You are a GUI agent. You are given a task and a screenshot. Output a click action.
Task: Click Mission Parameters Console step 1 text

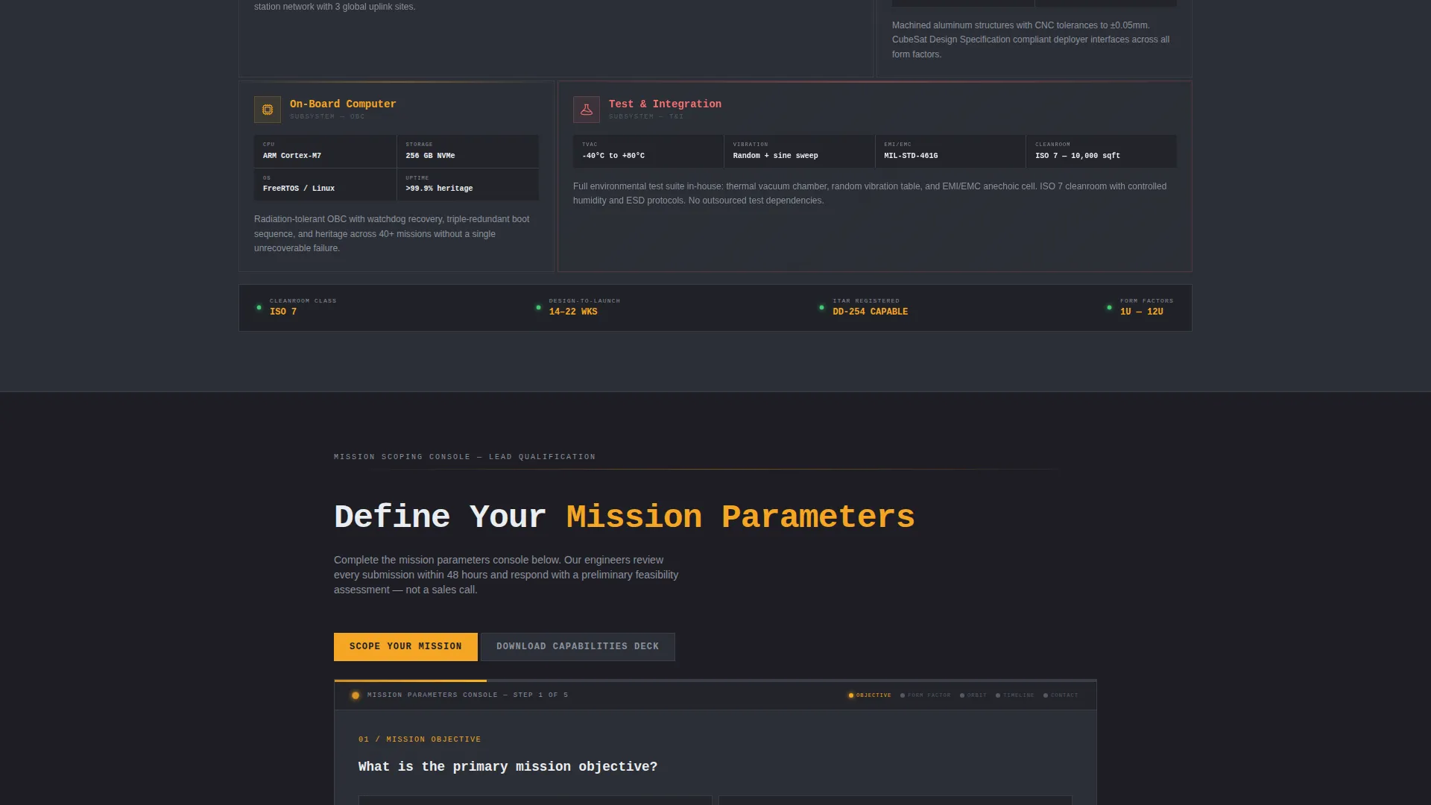click(x=467, y=695)
